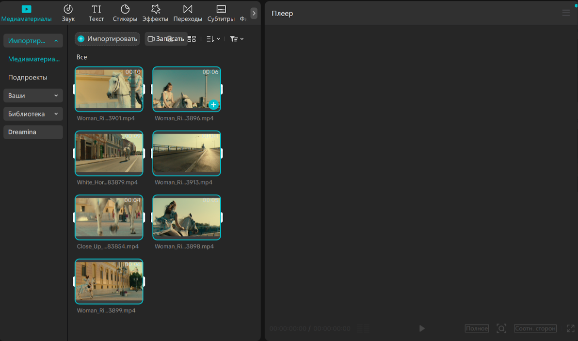This screenshot has width=578, height=341.
Task: Click the zoom-to-fit icon in player
Action: point(501,328)
